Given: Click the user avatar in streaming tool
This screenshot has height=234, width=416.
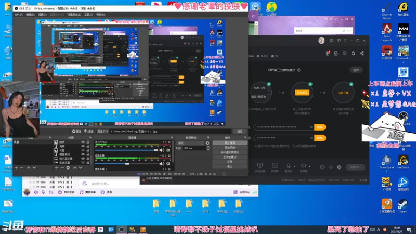Looking at the screenshot, I should 321,41.
